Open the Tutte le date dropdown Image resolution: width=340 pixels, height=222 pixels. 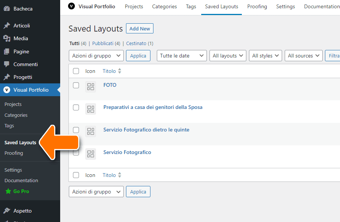click(x=182, y=56)
